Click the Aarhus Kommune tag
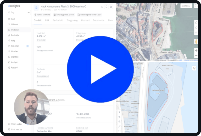This screenshot has width=201, height=136. pos(42,15)
